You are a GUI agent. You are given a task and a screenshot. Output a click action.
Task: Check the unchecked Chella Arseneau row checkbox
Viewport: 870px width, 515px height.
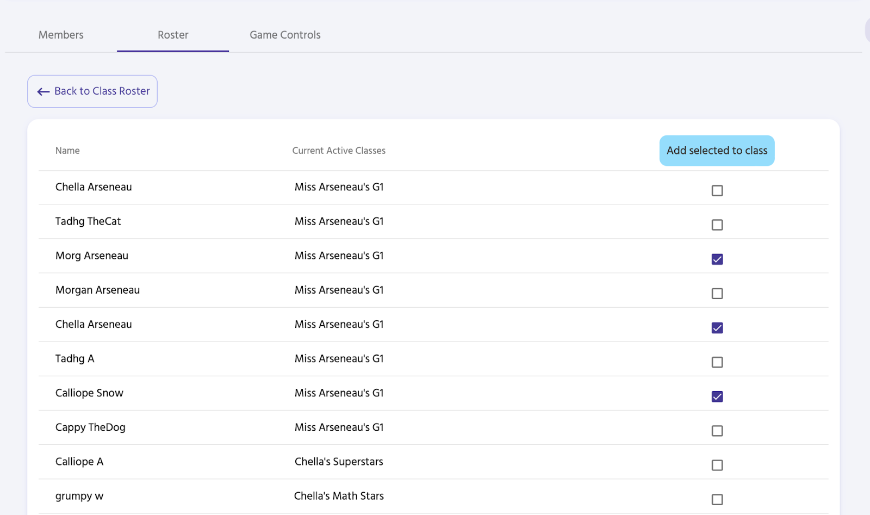pyautogui.click(x=717, y=190)
